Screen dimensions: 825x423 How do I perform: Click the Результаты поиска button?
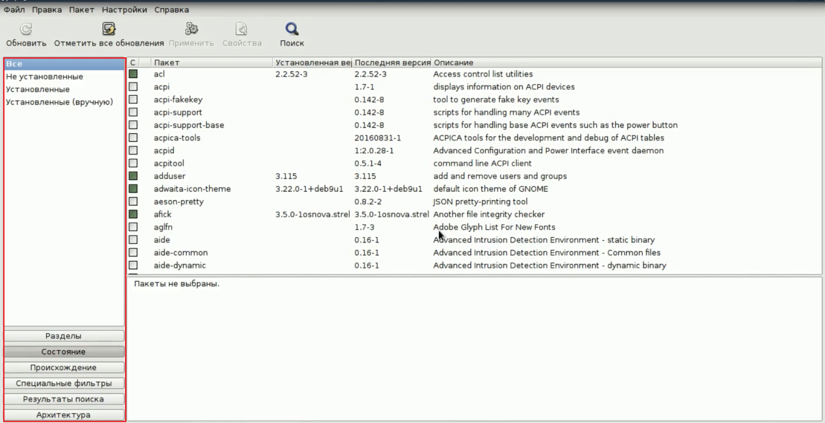pyautogui.click(x=64, y=399)
